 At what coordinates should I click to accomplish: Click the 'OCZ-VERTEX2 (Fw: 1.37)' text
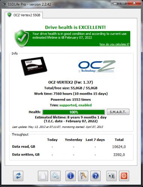[x=71, y=82]
